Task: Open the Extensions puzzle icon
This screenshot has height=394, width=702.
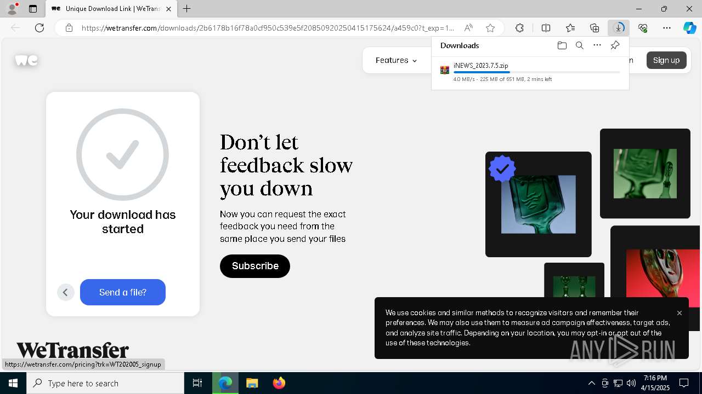Action: [x=519, y=28]
